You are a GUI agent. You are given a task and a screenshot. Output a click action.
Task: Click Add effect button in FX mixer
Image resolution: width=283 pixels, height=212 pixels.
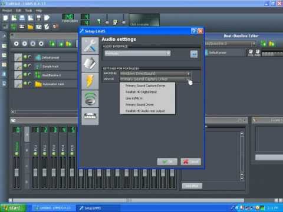(x=192, y=186)
